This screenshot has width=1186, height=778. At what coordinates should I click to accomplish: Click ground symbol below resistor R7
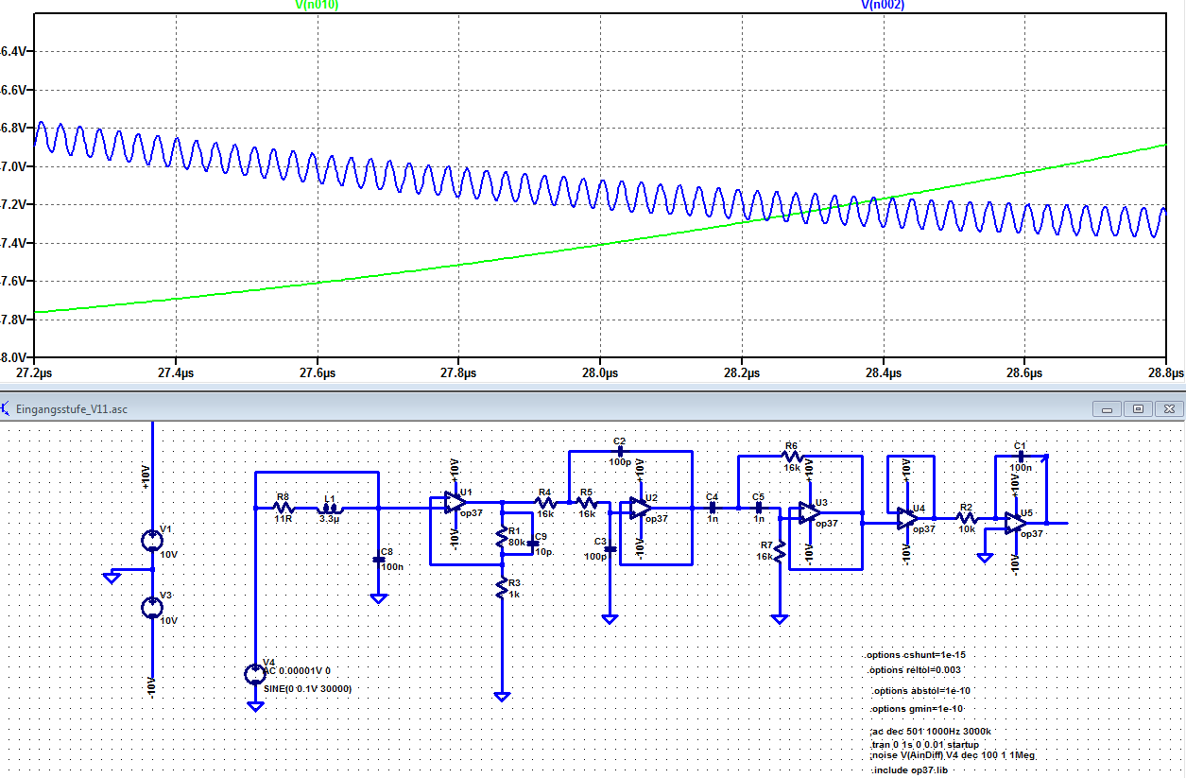point(779,618)
